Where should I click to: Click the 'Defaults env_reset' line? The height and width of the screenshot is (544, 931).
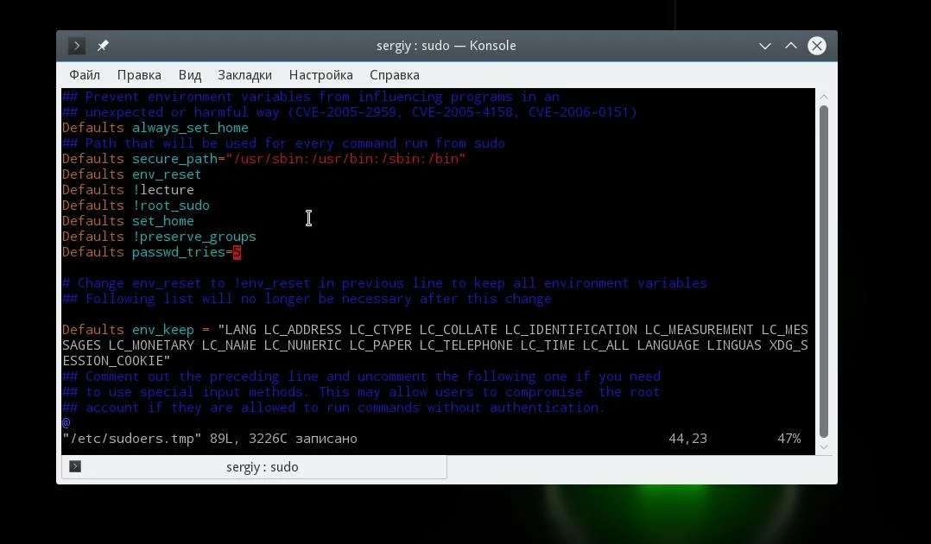pyautogui.click(x=131, y=174)
